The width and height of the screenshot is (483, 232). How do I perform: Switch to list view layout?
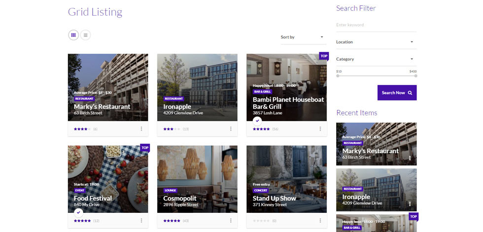click(x=85, y=35)
